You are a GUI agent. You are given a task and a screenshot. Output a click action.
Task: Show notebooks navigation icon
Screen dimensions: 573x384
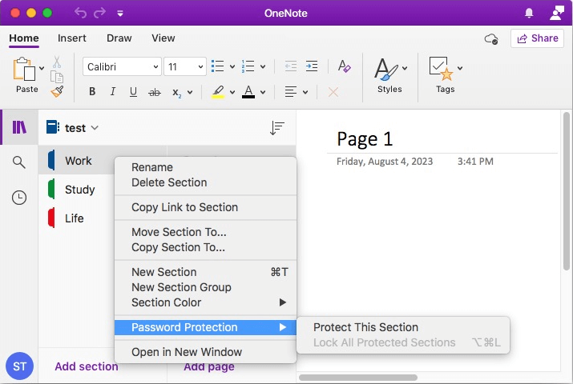(x=19, y=127)
